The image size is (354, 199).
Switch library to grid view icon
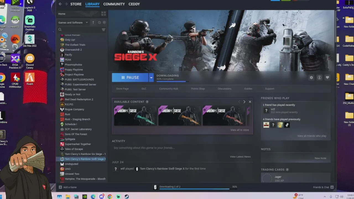[x=103, y=14]
